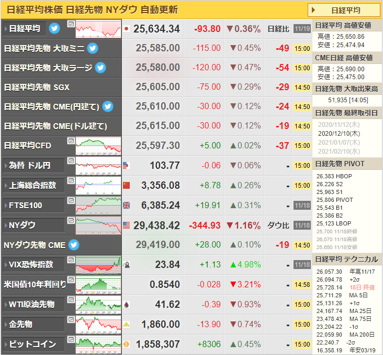Select the NYダウ price 29,438.42
The width and height of the screenshot is (383, 355).
[x=156, y=225]
